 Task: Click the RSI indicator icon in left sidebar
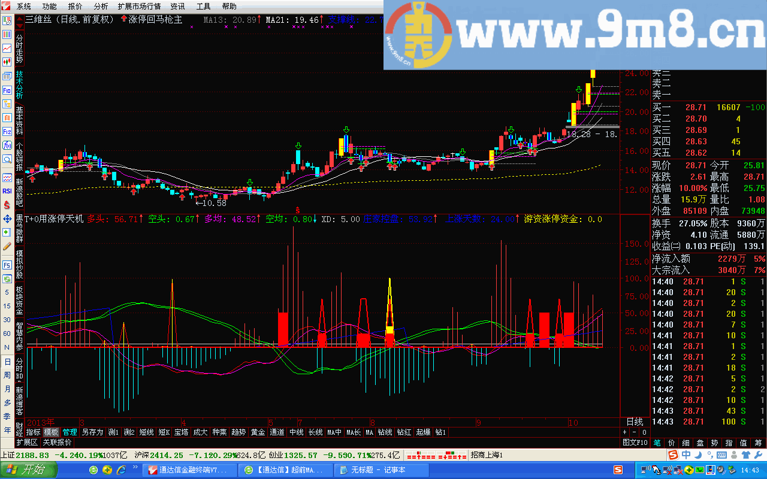click(x=7, y=191)
